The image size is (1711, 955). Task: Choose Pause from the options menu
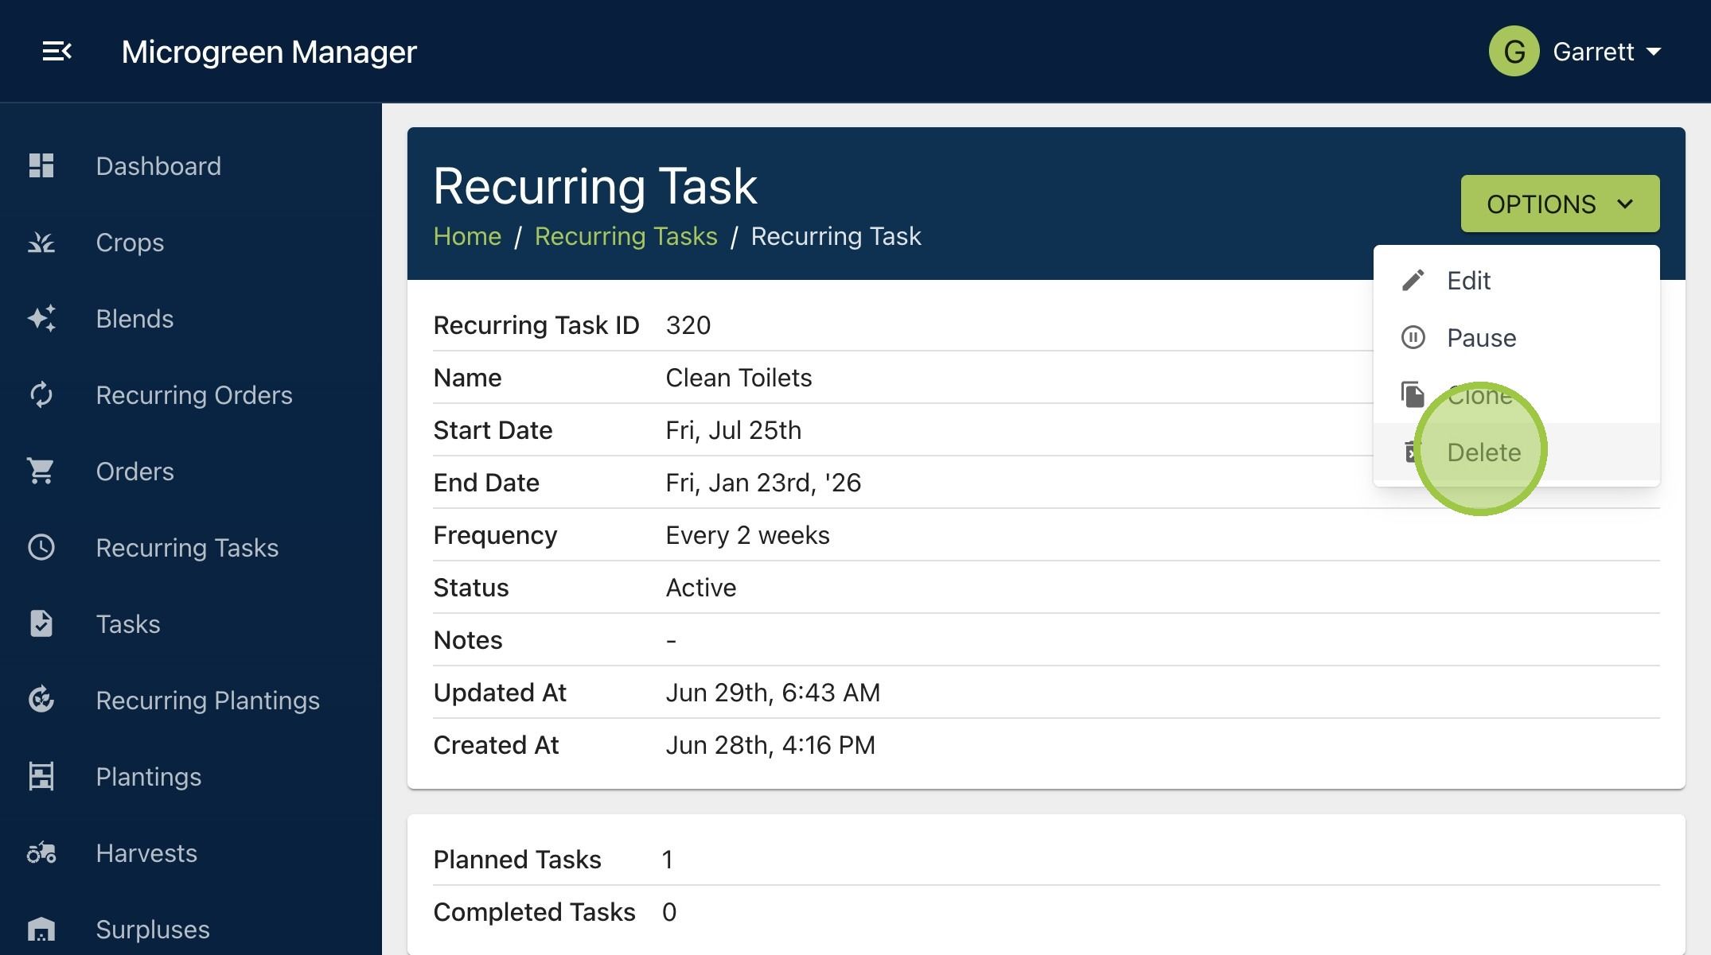(1516, 338)
